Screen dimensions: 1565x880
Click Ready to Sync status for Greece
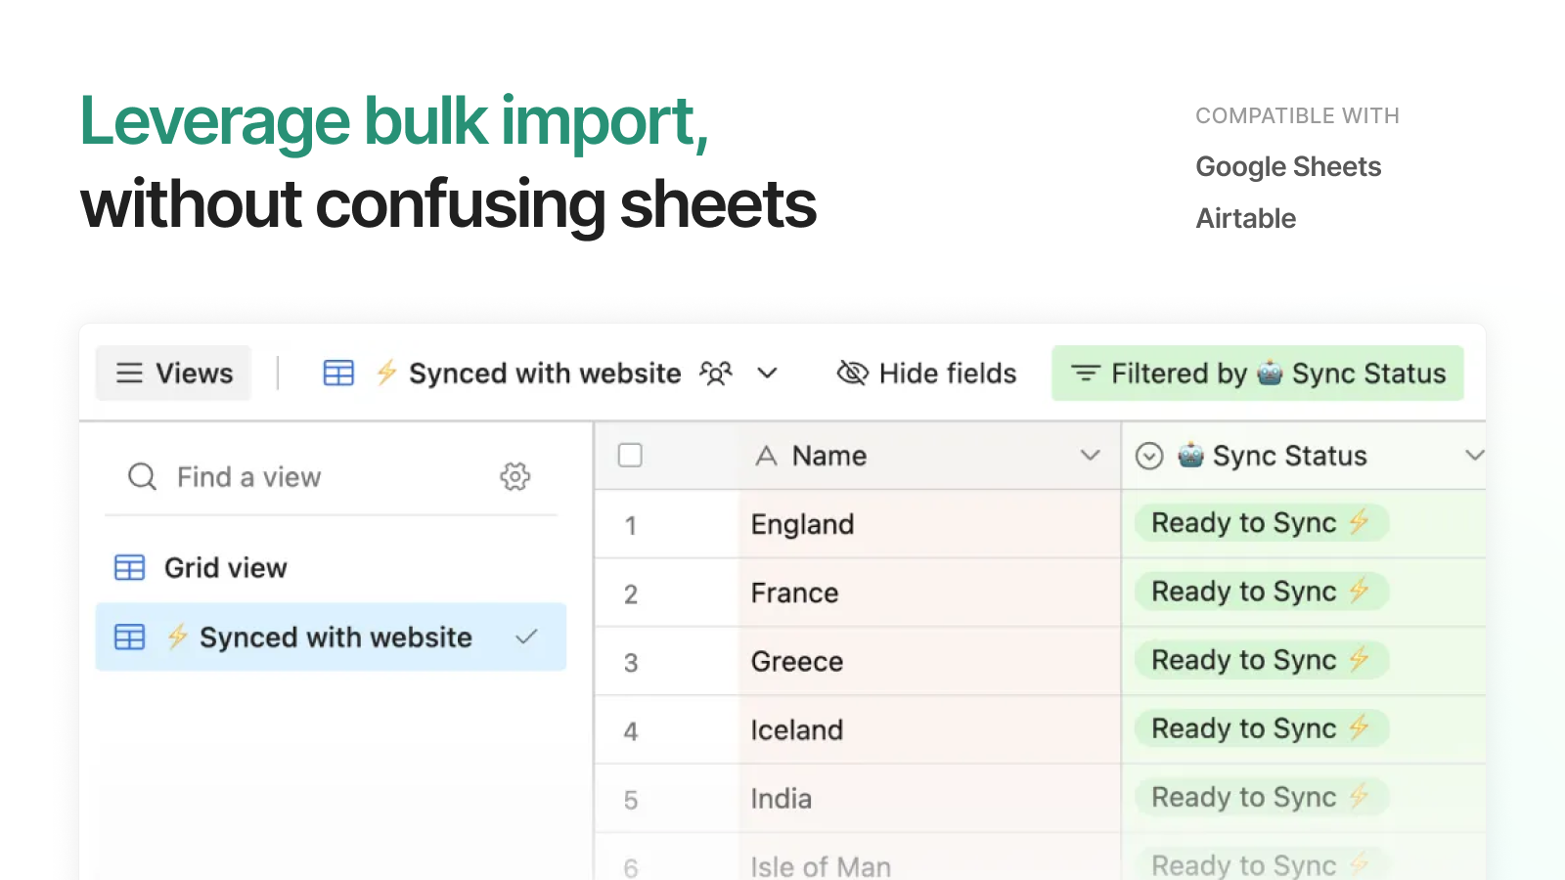[1262, 660]
